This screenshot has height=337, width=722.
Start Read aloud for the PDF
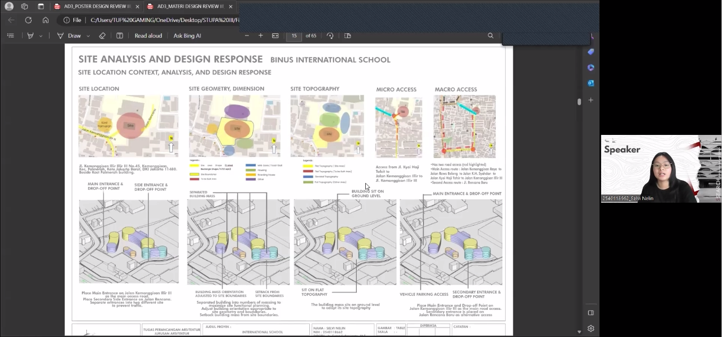click(148, 36)
